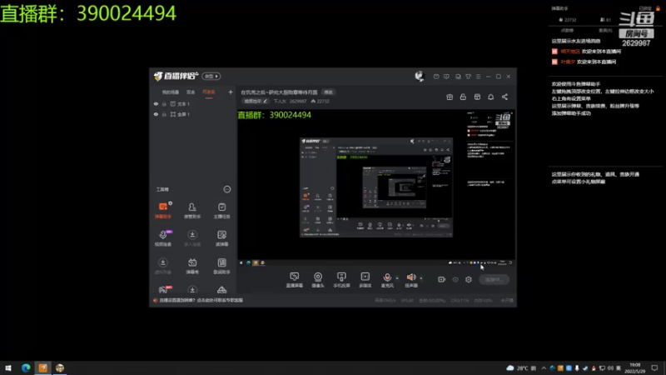666x375 pixels.
Task: Open the Windows notification center
Action: (x=654, y=367)
